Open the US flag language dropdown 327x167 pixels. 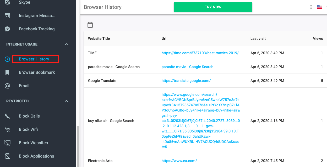pos(319,7)
